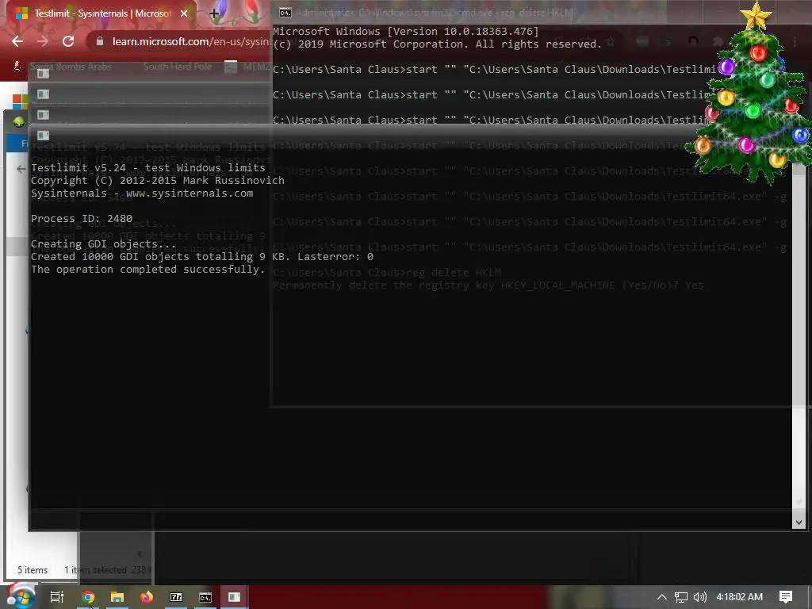
Task: Click 'Created 10000 GDI objects' console line
Action: [202, 256]
